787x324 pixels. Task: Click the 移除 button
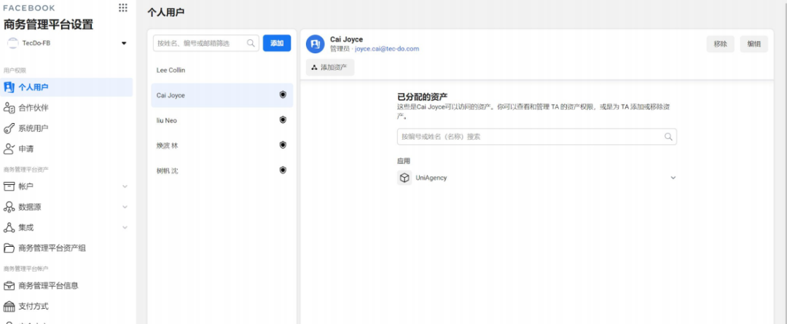coord(720,44)
